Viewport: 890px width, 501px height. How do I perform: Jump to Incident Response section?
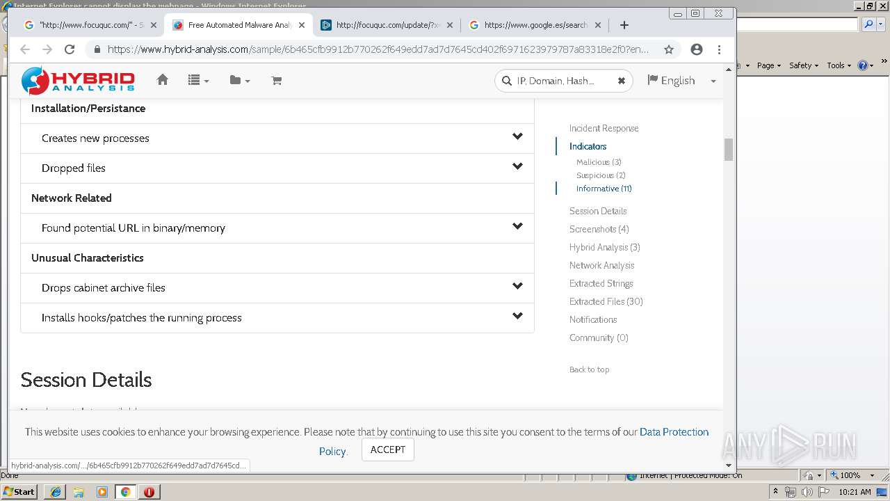[x=604, y=128]
